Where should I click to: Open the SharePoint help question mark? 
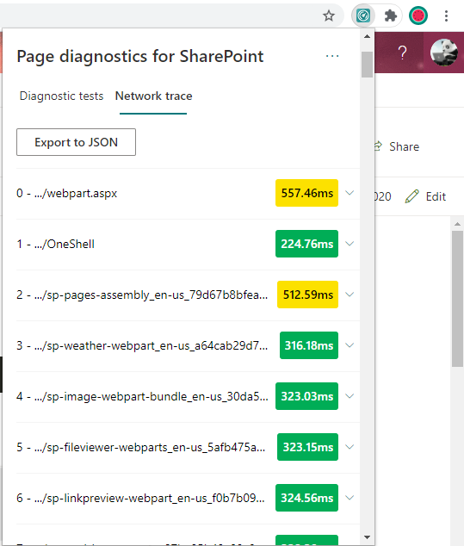402,53
